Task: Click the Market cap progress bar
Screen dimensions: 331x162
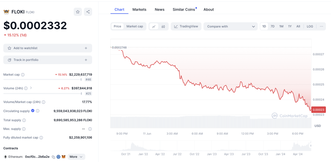Action: pos(42,80)
